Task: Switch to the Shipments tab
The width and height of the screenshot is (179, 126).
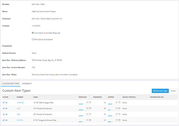Action: 27,84
